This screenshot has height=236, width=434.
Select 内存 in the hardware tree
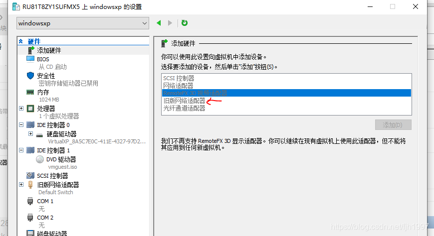pos(43,92)
